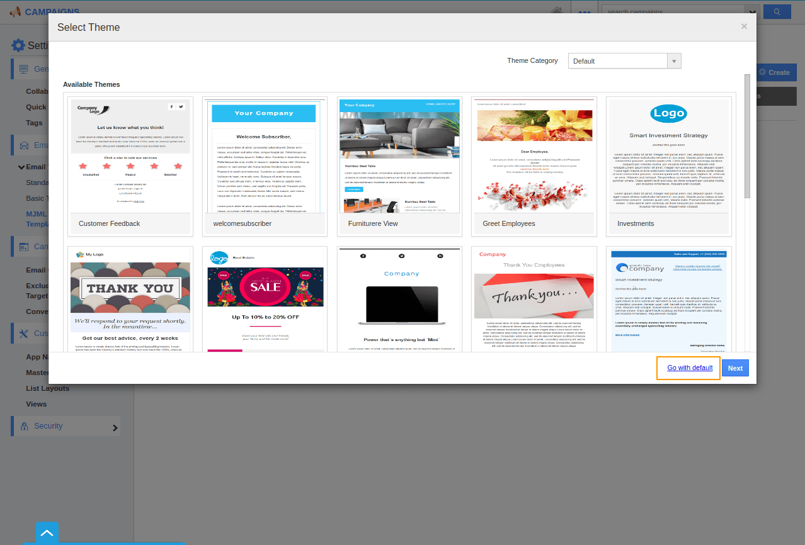Expand the Security section arrow

[x=115, y=428]
